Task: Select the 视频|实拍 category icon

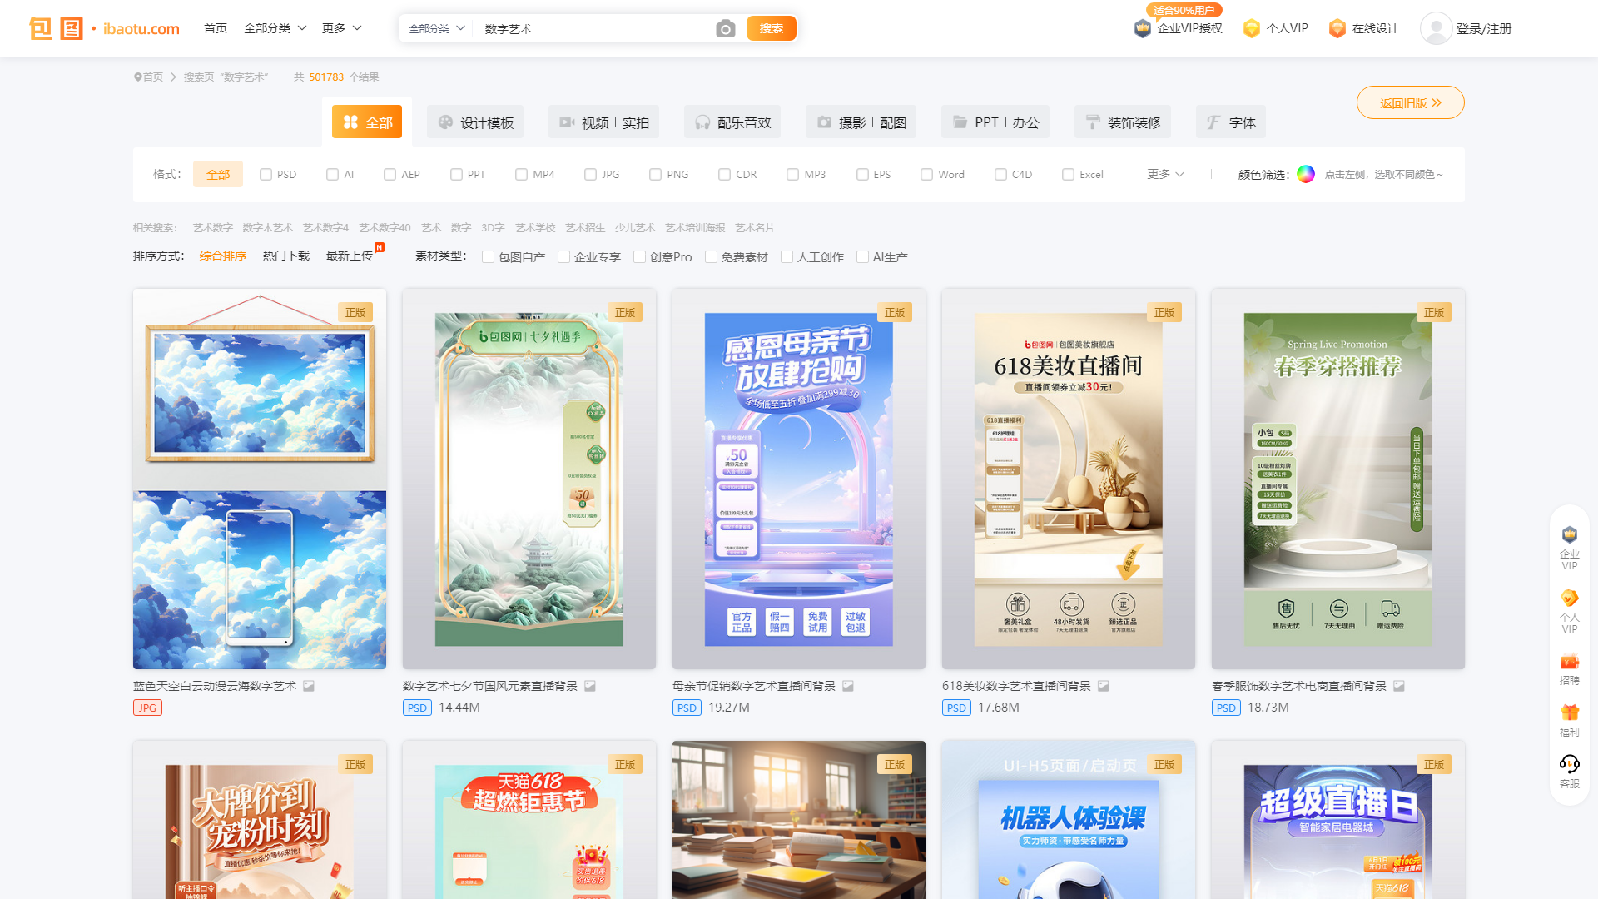Action: pos(566,122)
